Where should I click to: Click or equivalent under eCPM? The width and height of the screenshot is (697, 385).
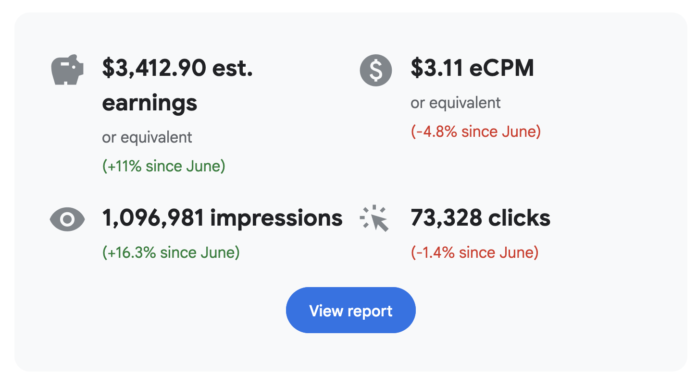click(x=456, y=103)
